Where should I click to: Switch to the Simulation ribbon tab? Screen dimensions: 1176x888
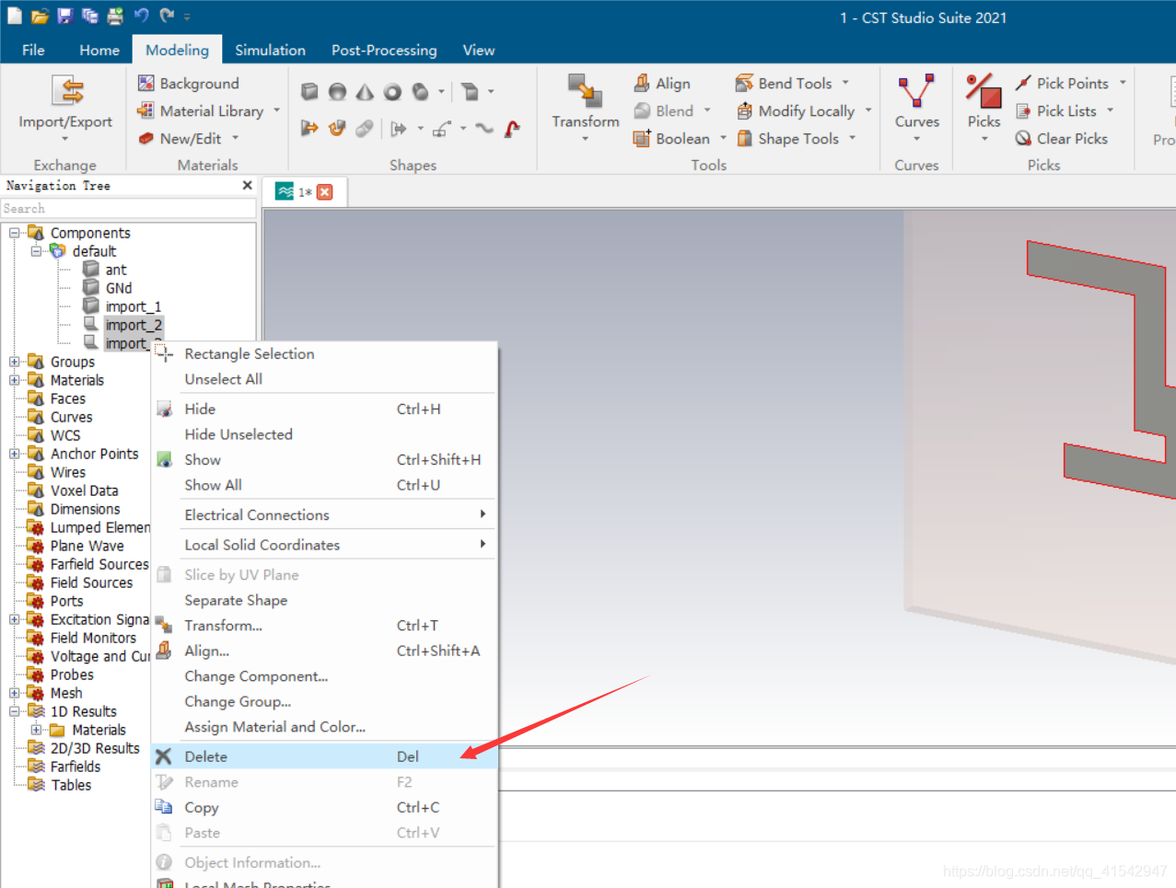point(270,50)
